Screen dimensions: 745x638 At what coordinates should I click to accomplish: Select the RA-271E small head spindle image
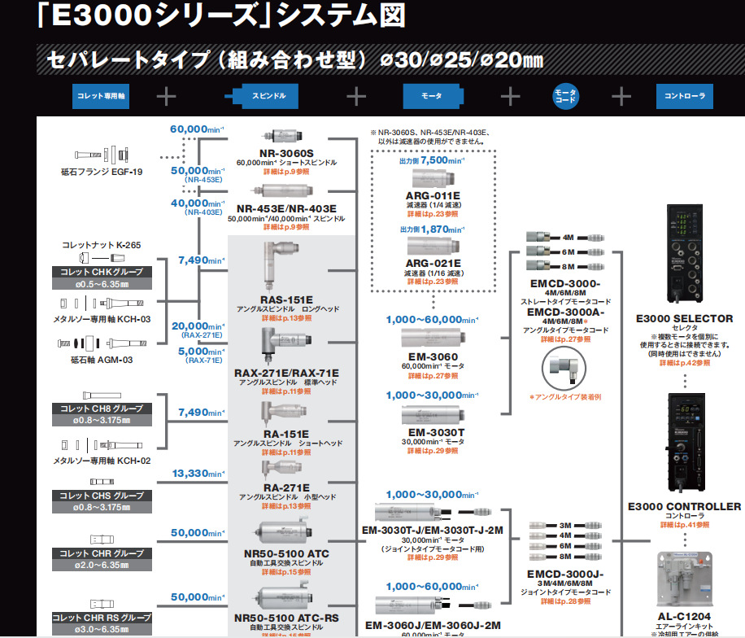pos(281,470)
